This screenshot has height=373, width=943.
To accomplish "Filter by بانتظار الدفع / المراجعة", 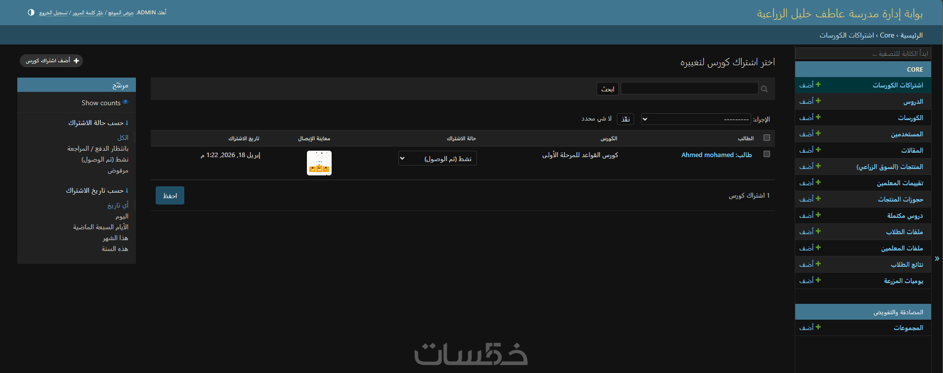I will point(98,149).
